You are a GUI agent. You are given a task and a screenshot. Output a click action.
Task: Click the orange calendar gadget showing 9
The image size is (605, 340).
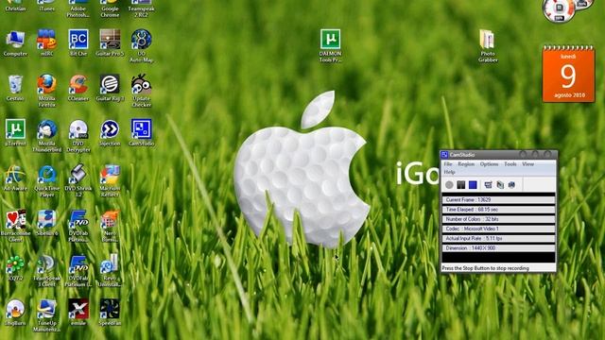coord(568,74)
